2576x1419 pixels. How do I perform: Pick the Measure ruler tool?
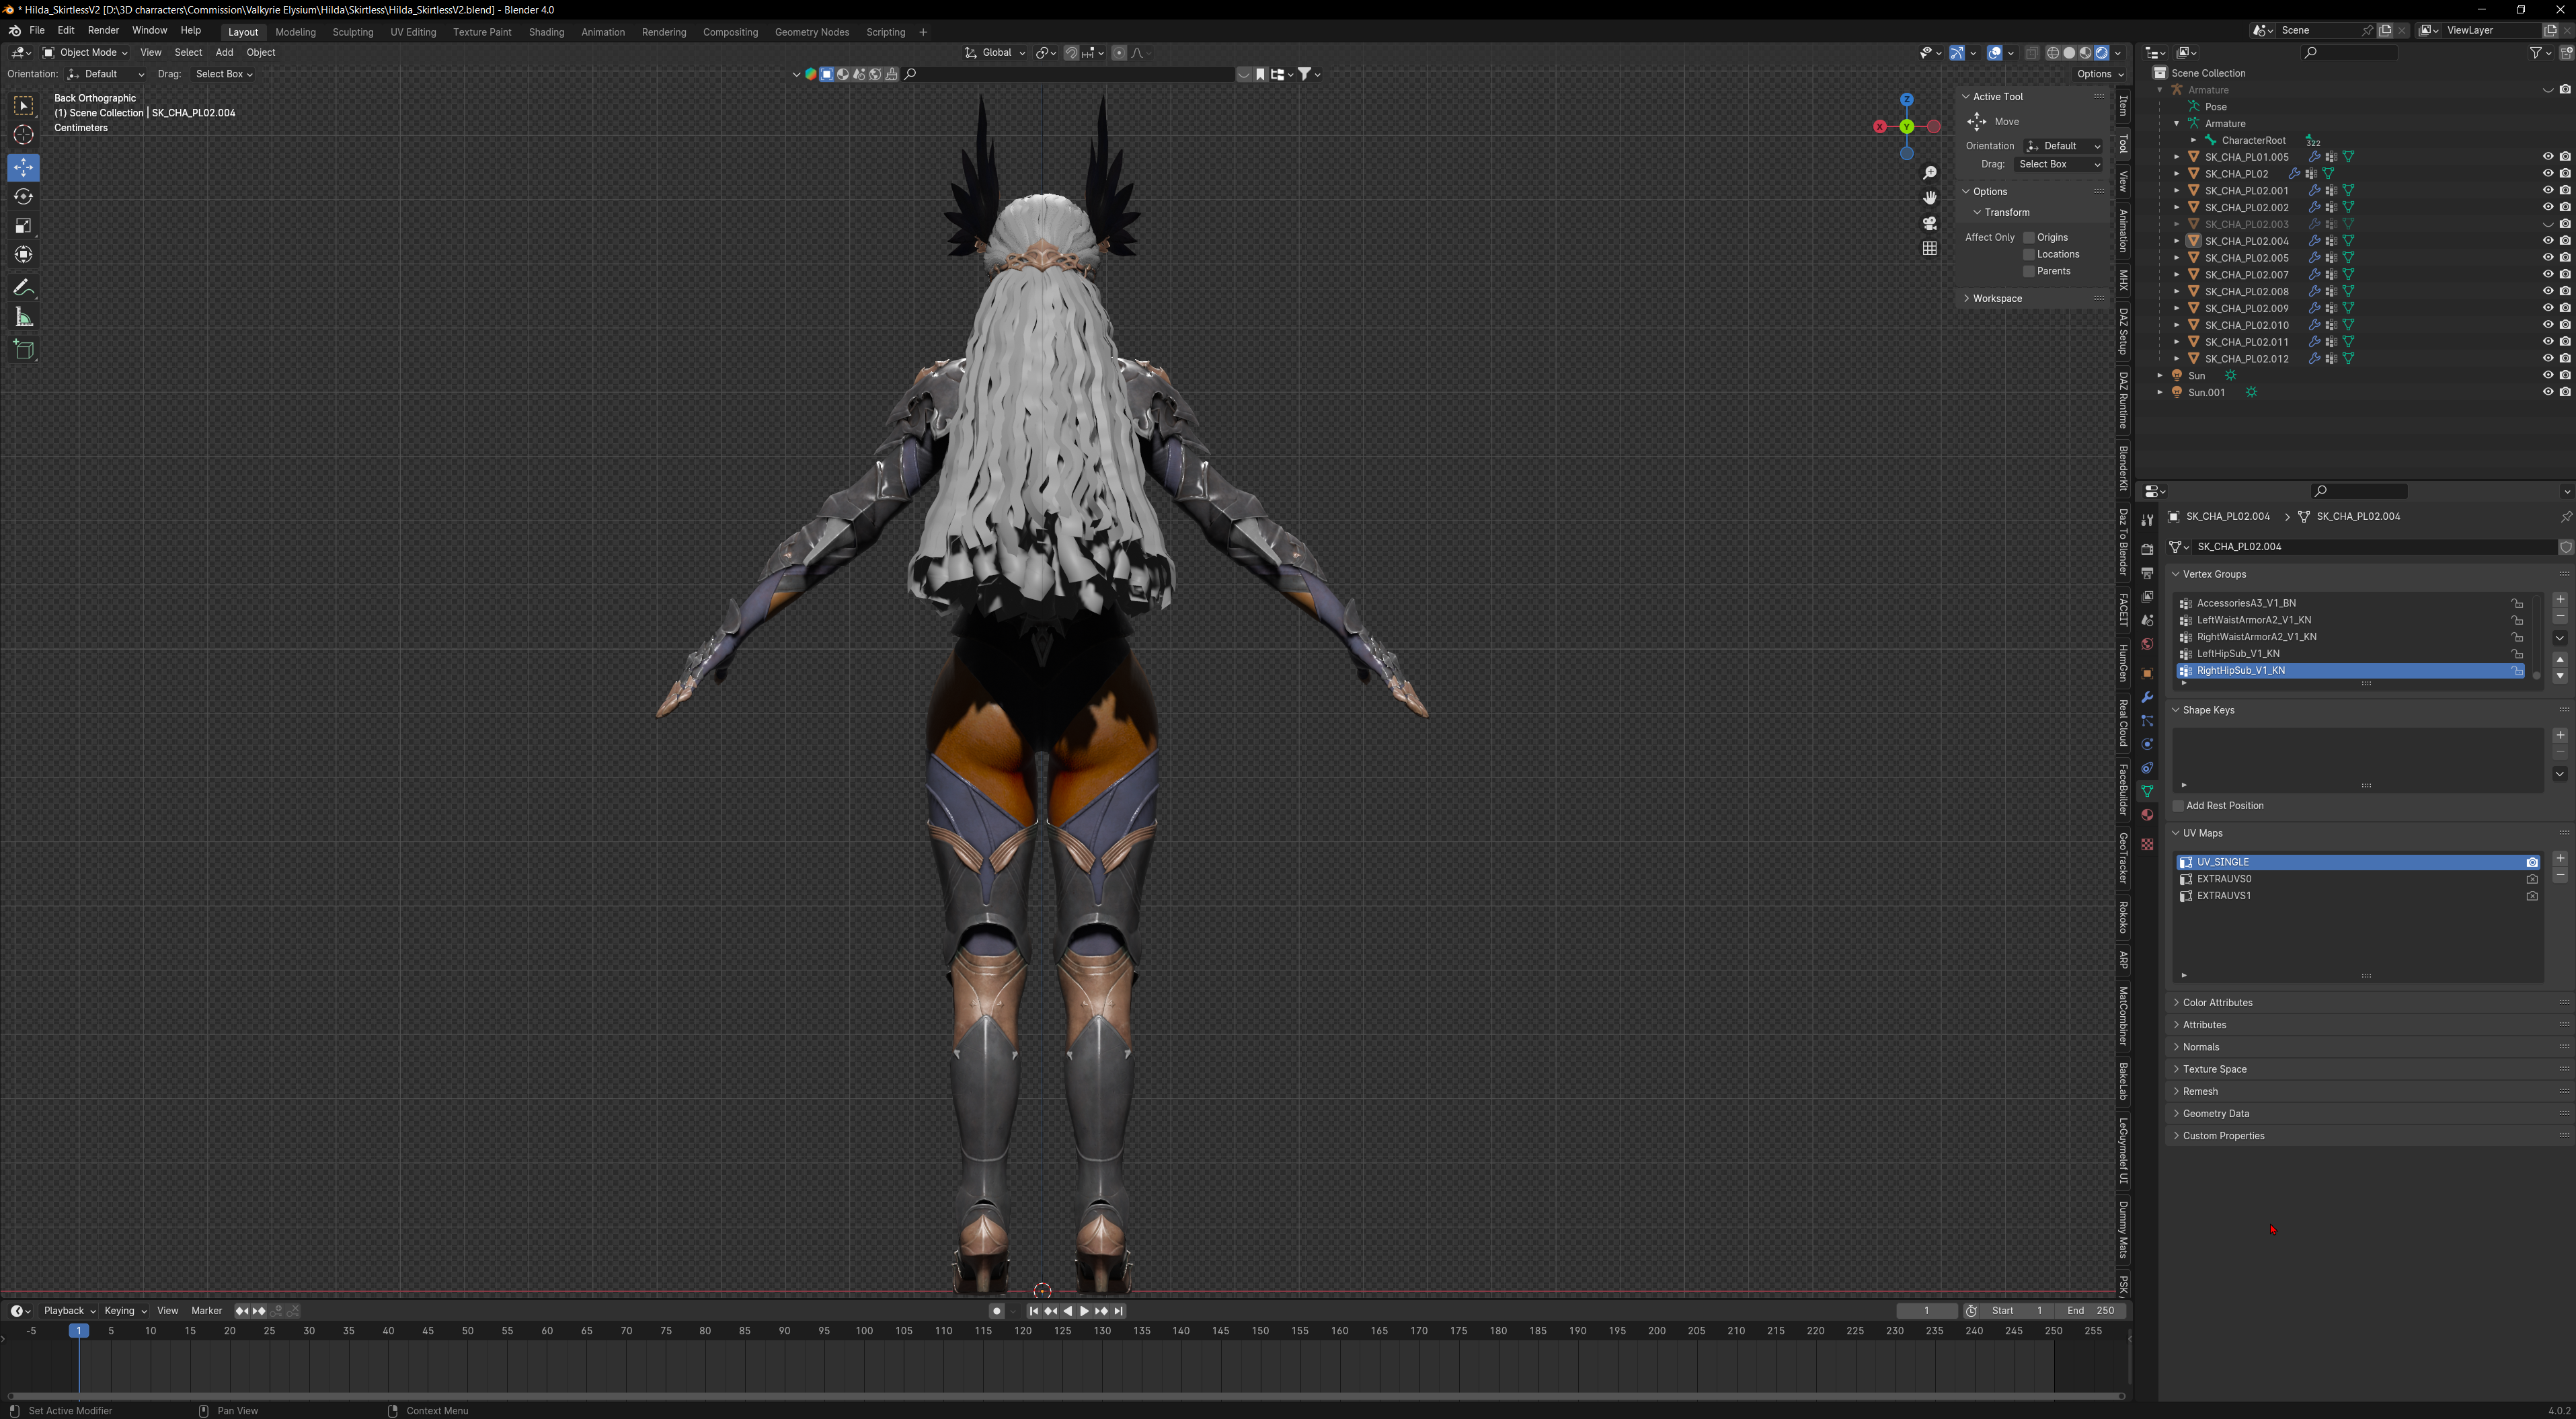(x=24, y=318)
